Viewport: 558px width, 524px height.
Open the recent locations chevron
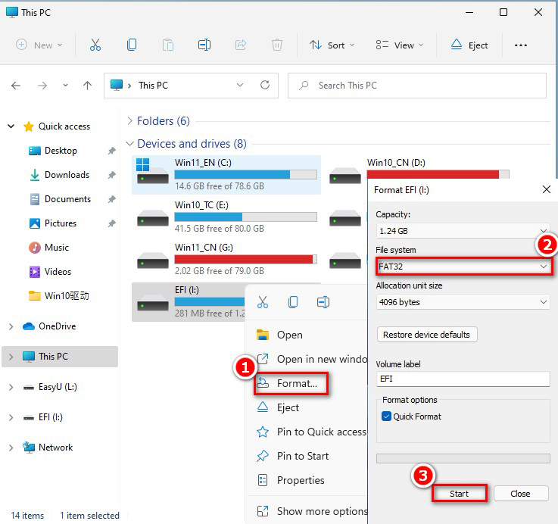pos(65,86)
